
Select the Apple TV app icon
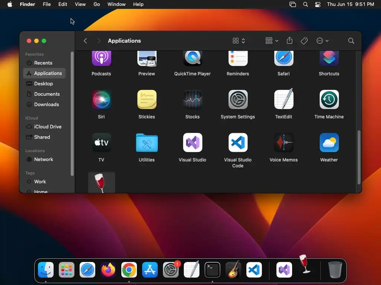click(101, 142)
